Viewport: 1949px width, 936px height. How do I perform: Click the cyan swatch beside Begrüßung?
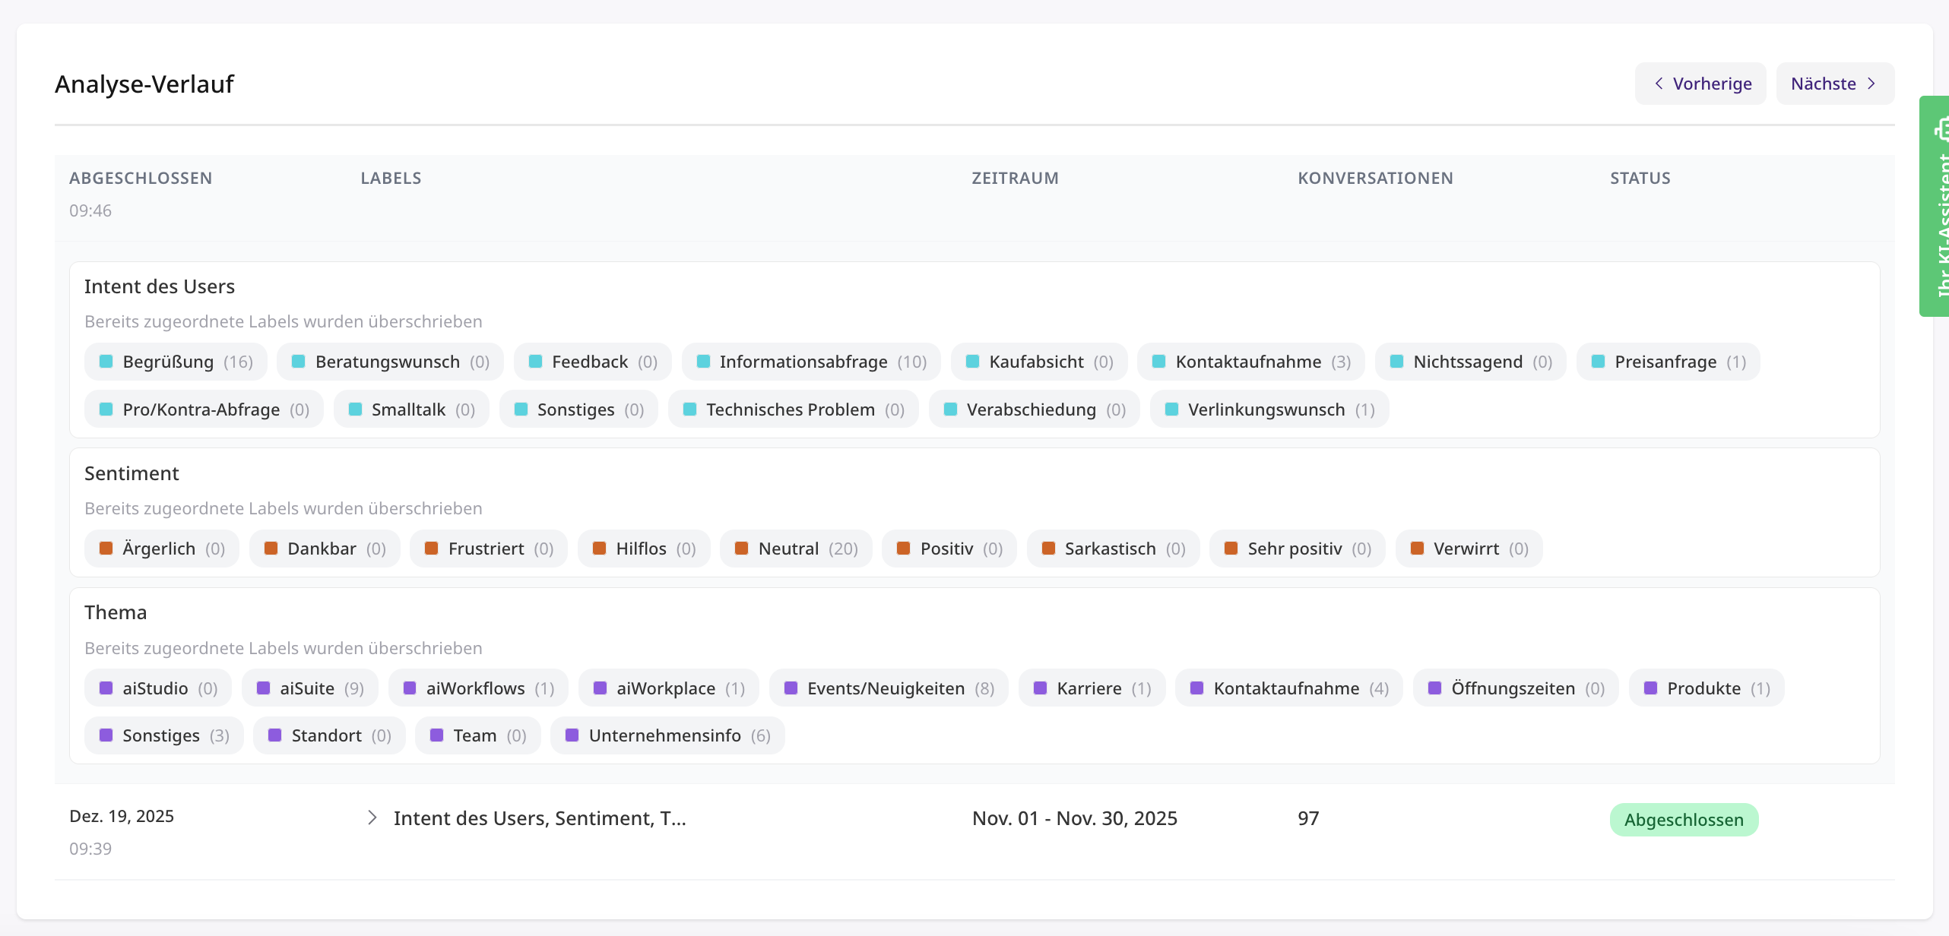(106, 362)
